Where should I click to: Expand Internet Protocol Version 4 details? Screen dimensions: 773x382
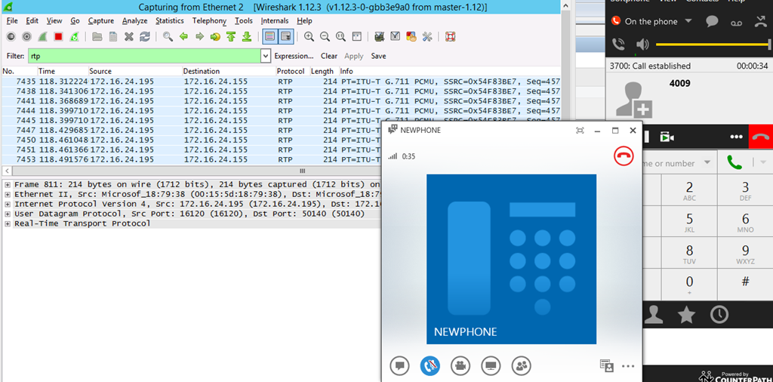coord(8,204)
